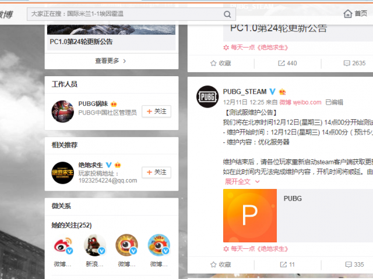Screen dimensions: 373x279
Task: Click verified V badge beside 绝地求生
Action: (x=109, y=164)
